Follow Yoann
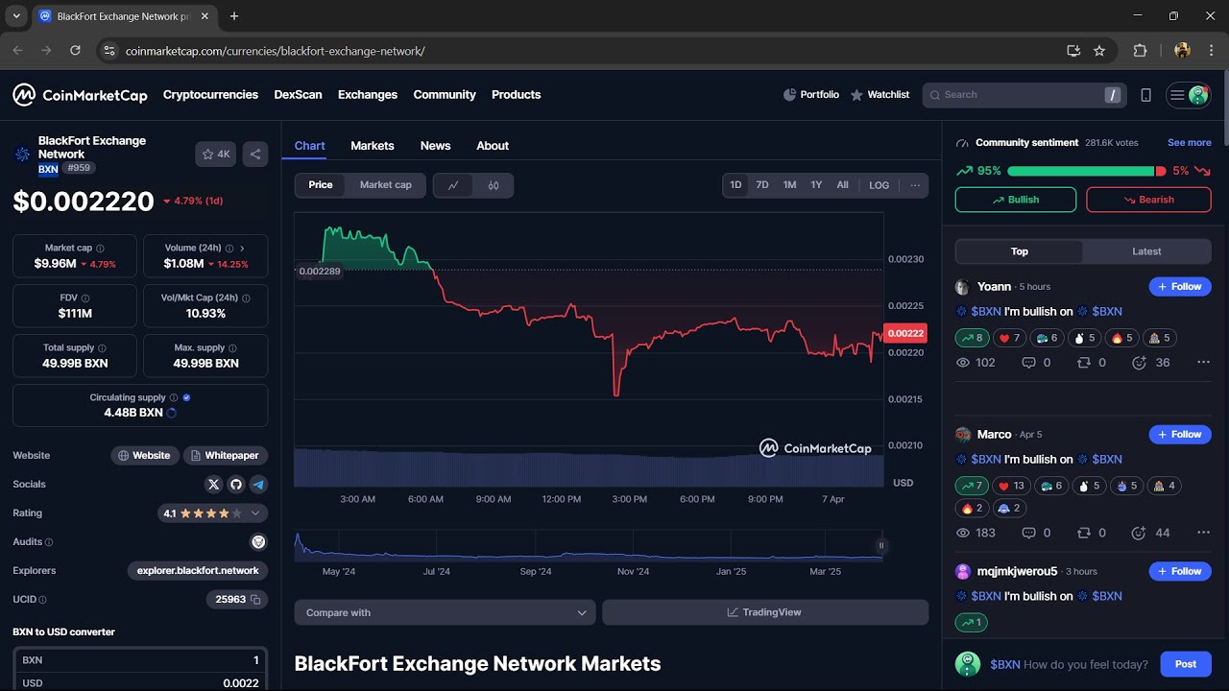The image size is (1229, 691). (1180, 287)
